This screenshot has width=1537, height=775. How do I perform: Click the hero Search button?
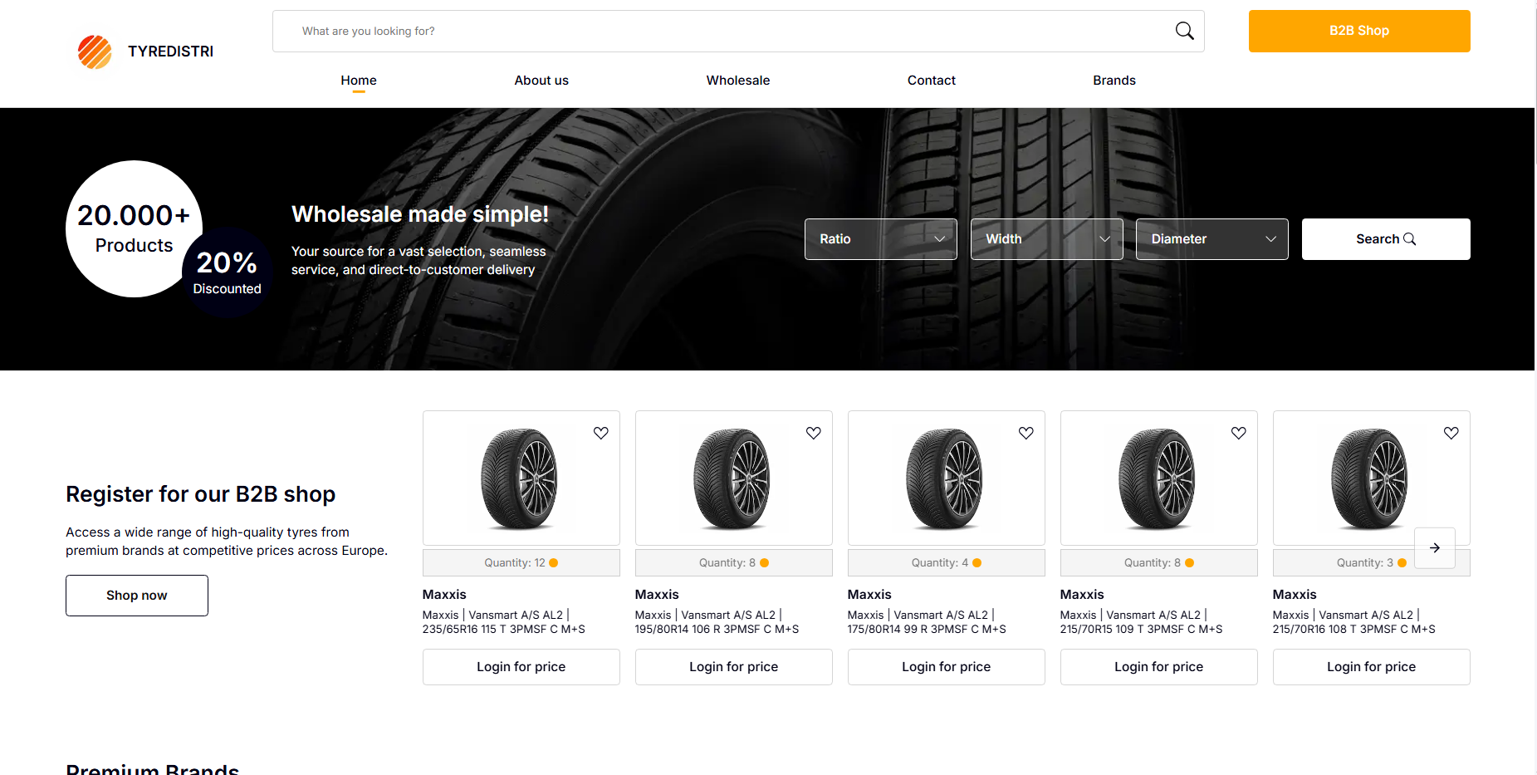1385,239
